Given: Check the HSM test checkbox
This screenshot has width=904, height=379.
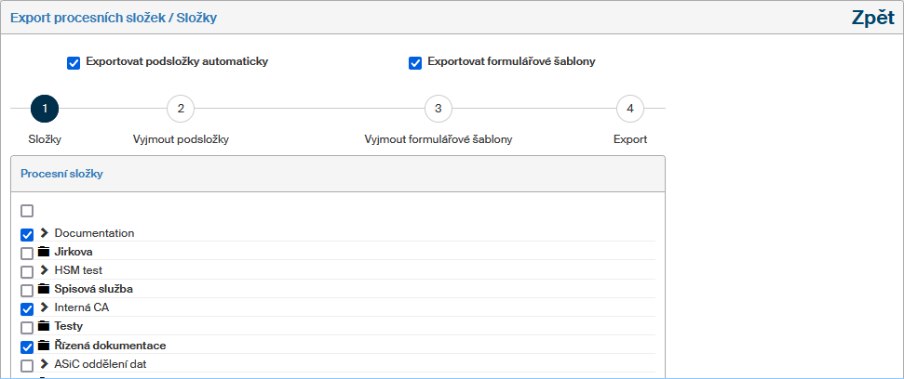Looking at the screenshot, I should [x=27, y=270].
